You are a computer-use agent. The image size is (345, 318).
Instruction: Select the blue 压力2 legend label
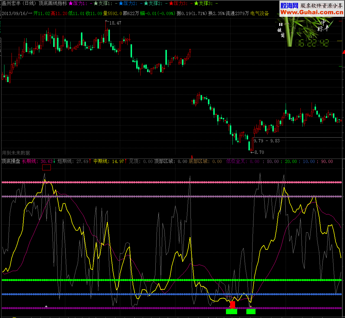point(128,3)
